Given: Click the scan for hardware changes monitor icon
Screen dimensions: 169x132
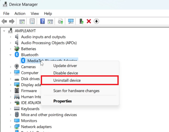Looking at the screenshot, I should tap(71, 21).
